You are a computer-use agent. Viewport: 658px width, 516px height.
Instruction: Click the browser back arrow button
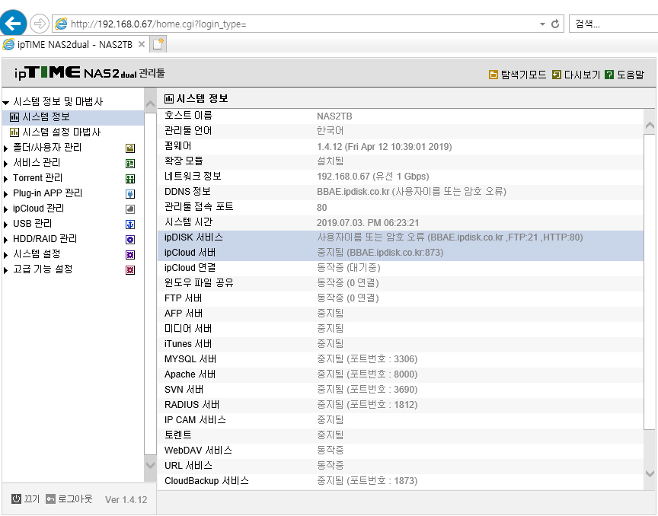point(13,24)
